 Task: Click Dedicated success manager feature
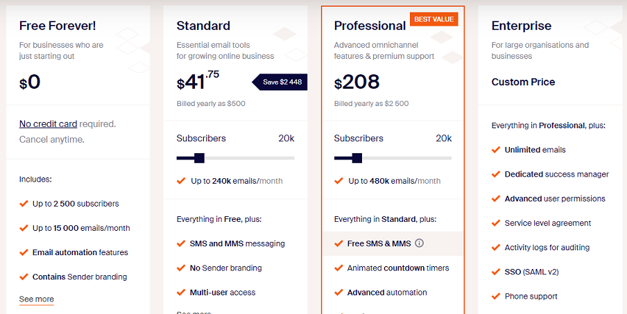tap(557, 174)
